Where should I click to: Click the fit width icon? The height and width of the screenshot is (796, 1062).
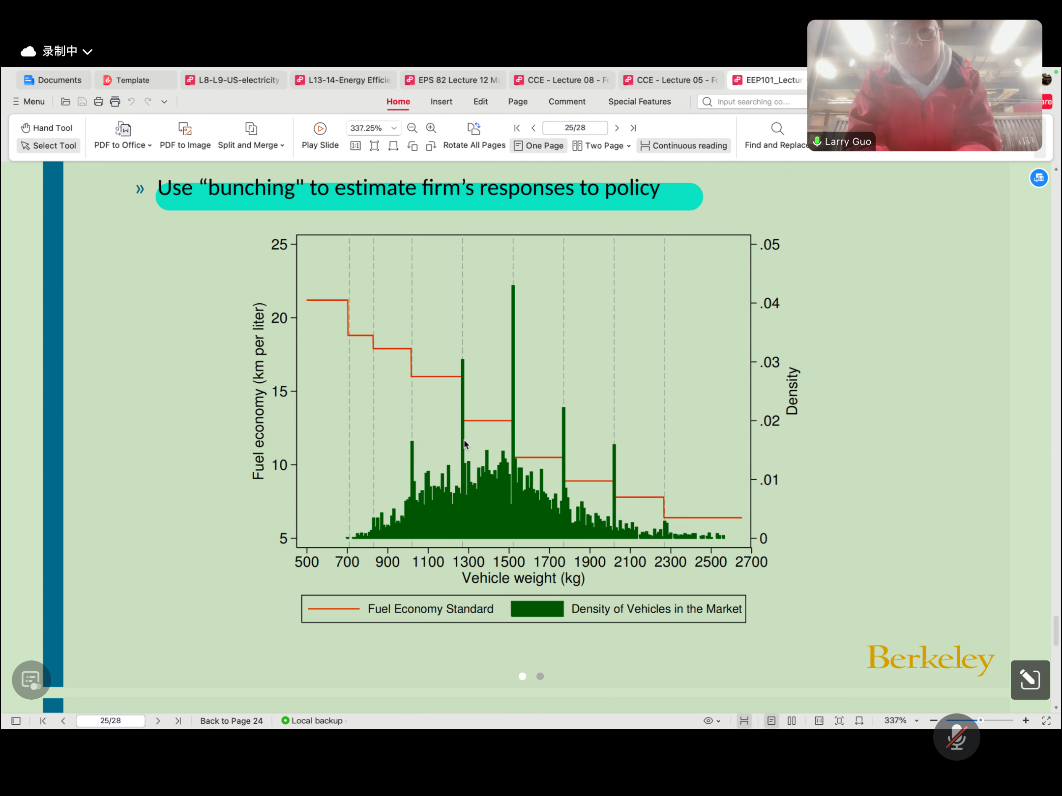(x=393, y=145)
